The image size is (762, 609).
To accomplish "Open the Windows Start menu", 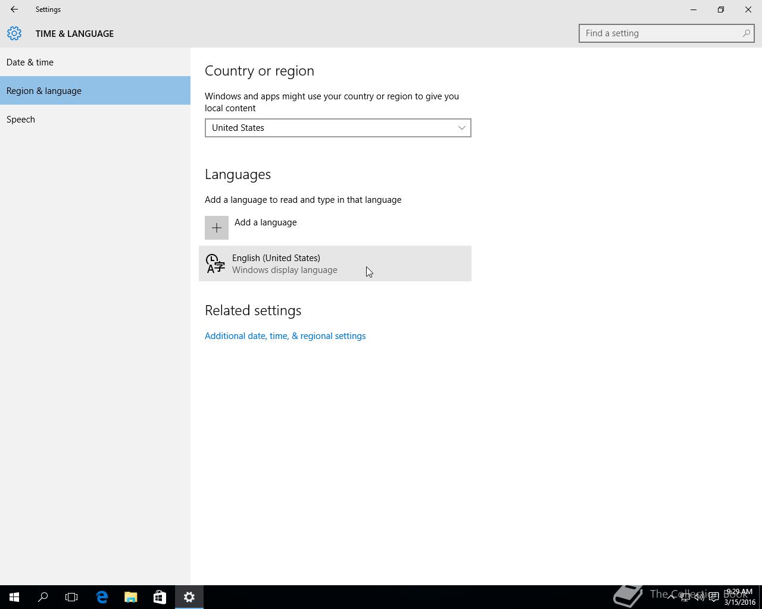I will click(x=14, y=597).
